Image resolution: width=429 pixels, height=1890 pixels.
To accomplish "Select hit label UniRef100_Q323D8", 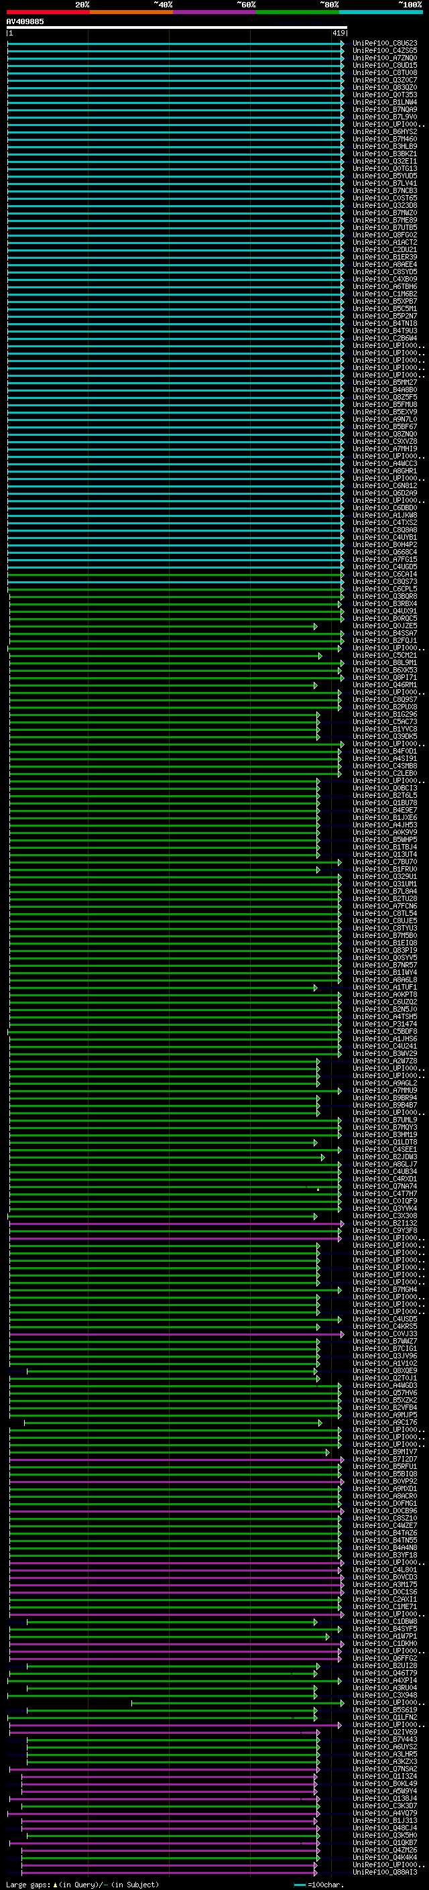I will [x=385, y=205].
